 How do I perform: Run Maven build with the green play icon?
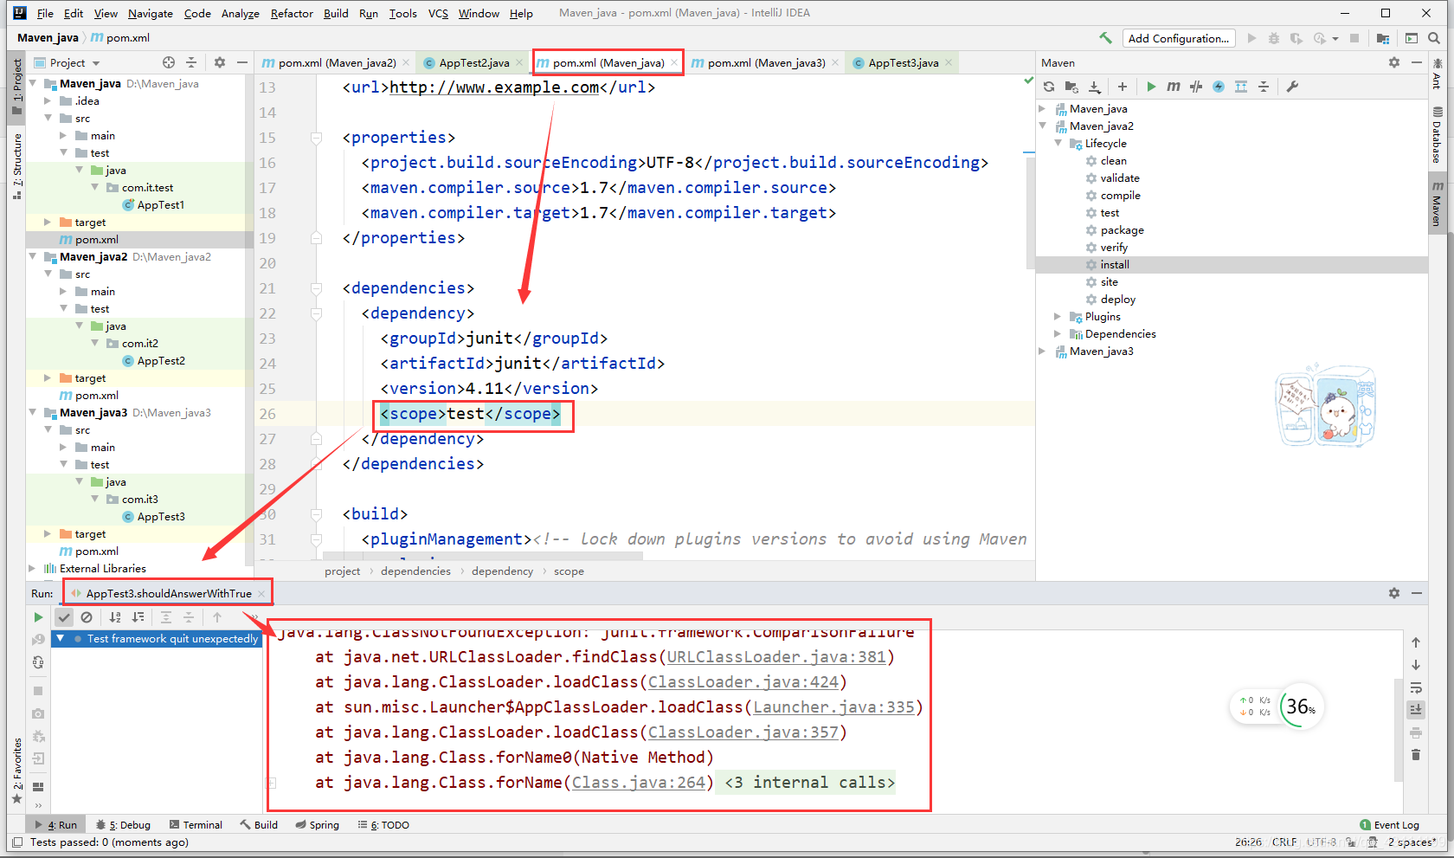point(1151,87)
